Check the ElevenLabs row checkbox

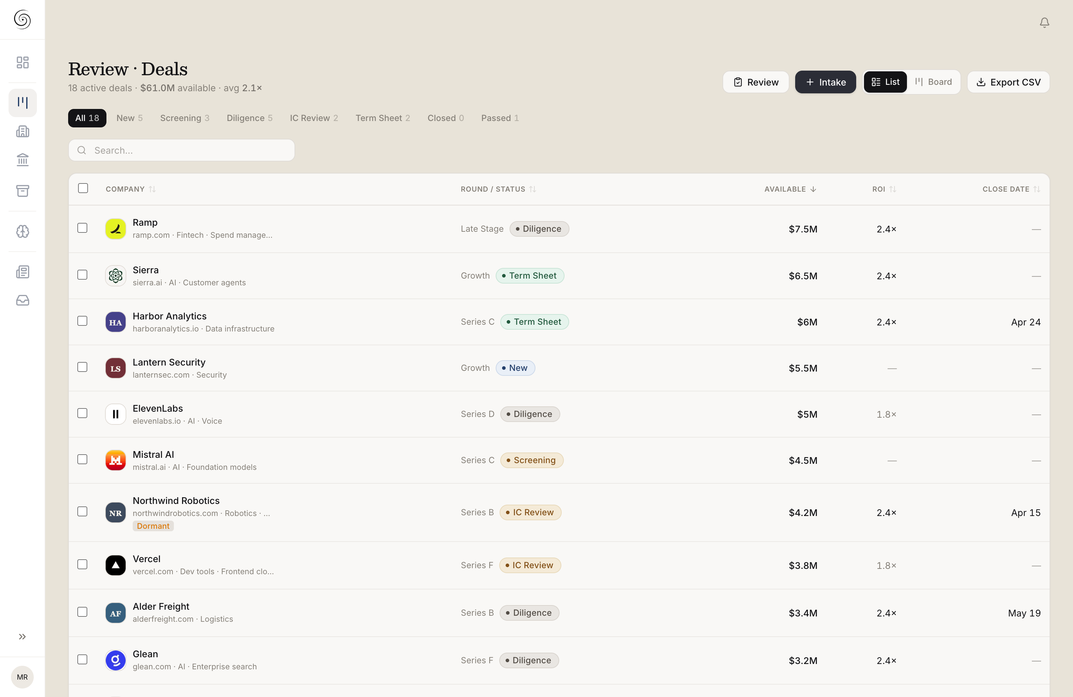point(83,413)
